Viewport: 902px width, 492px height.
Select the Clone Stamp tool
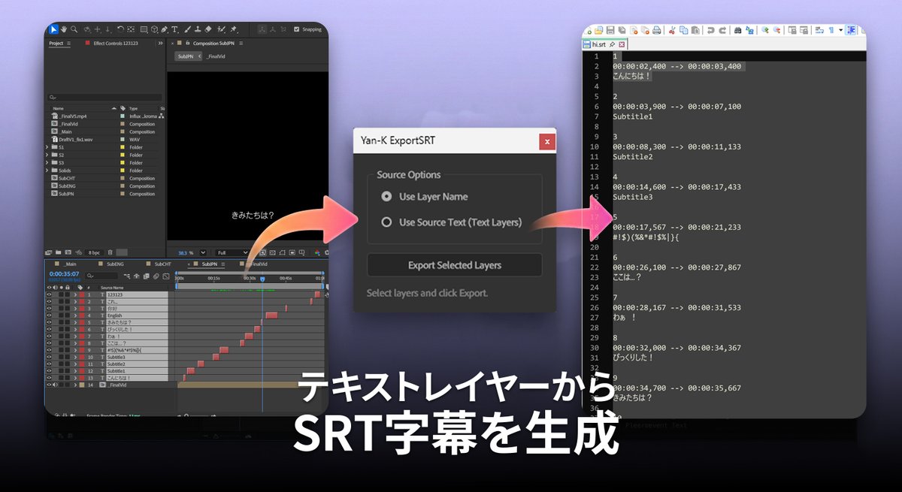point(197,29)
